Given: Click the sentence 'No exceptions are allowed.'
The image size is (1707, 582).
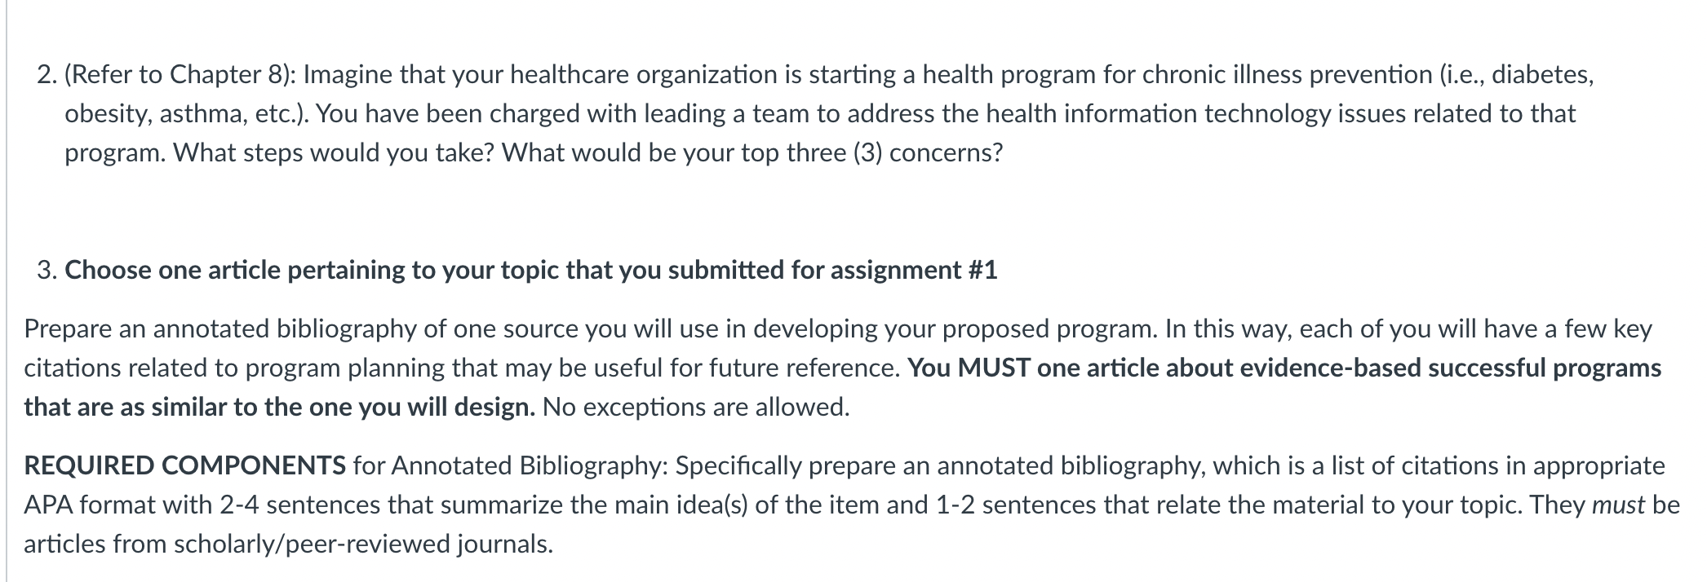Looking at the screenshot, I should point(696,407).
